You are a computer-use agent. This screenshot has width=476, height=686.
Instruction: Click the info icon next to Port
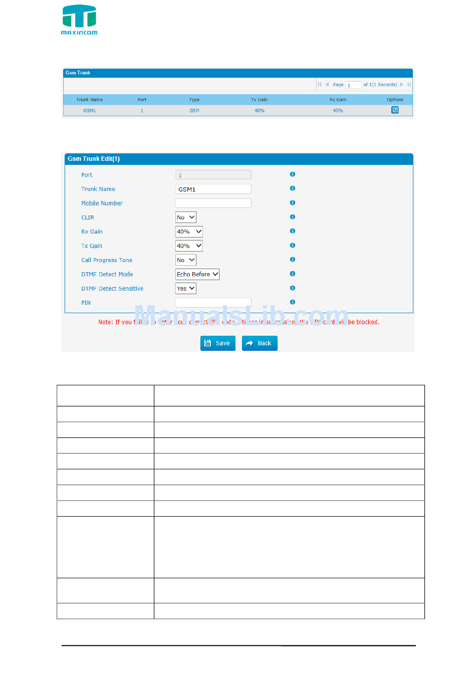(x=293, y=174)
